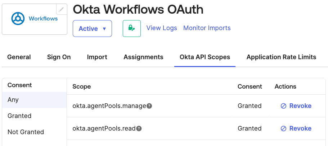The image size is (328, 146).
Task: Open the Active status dropdown
Action: click(92, 29)
